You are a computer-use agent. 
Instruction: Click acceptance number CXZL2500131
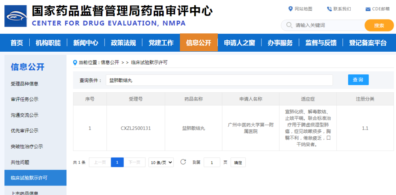[x=136, y=128]
